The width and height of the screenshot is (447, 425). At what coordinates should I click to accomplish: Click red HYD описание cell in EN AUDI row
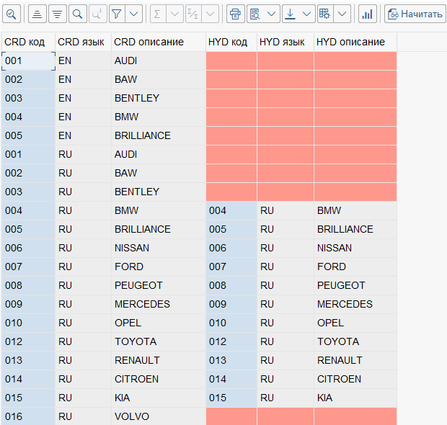[355, 61]
